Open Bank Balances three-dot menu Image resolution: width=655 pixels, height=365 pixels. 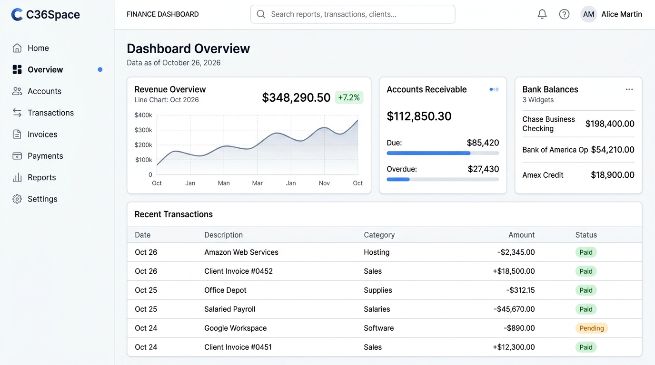(629, 89)
